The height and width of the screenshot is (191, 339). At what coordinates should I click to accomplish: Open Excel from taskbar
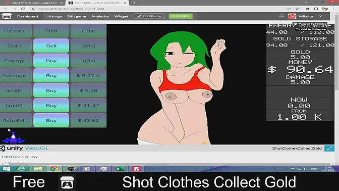point(120,169)
